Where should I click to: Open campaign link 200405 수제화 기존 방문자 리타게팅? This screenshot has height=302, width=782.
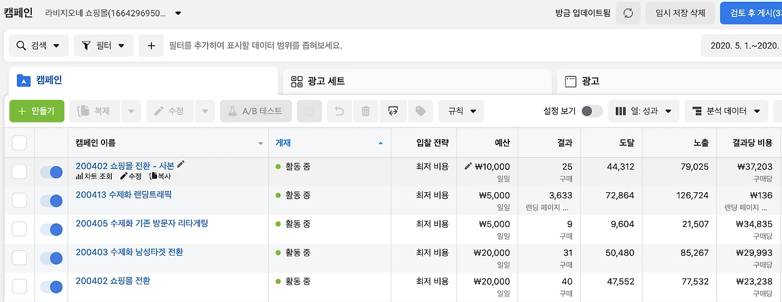(x=142, y=223)
